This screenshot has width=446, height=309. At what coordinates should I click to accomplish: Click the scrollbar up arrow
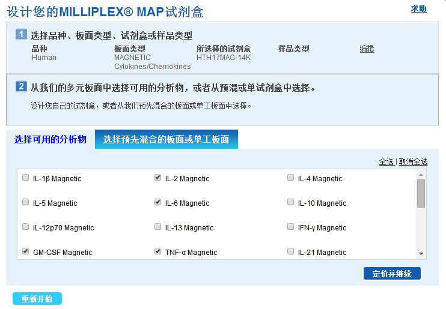421,175
